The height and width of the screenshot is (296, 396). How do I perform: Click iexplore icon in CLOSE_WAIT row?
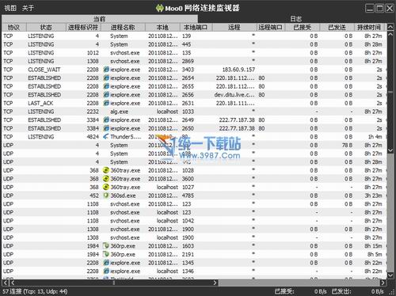[106, 70]
